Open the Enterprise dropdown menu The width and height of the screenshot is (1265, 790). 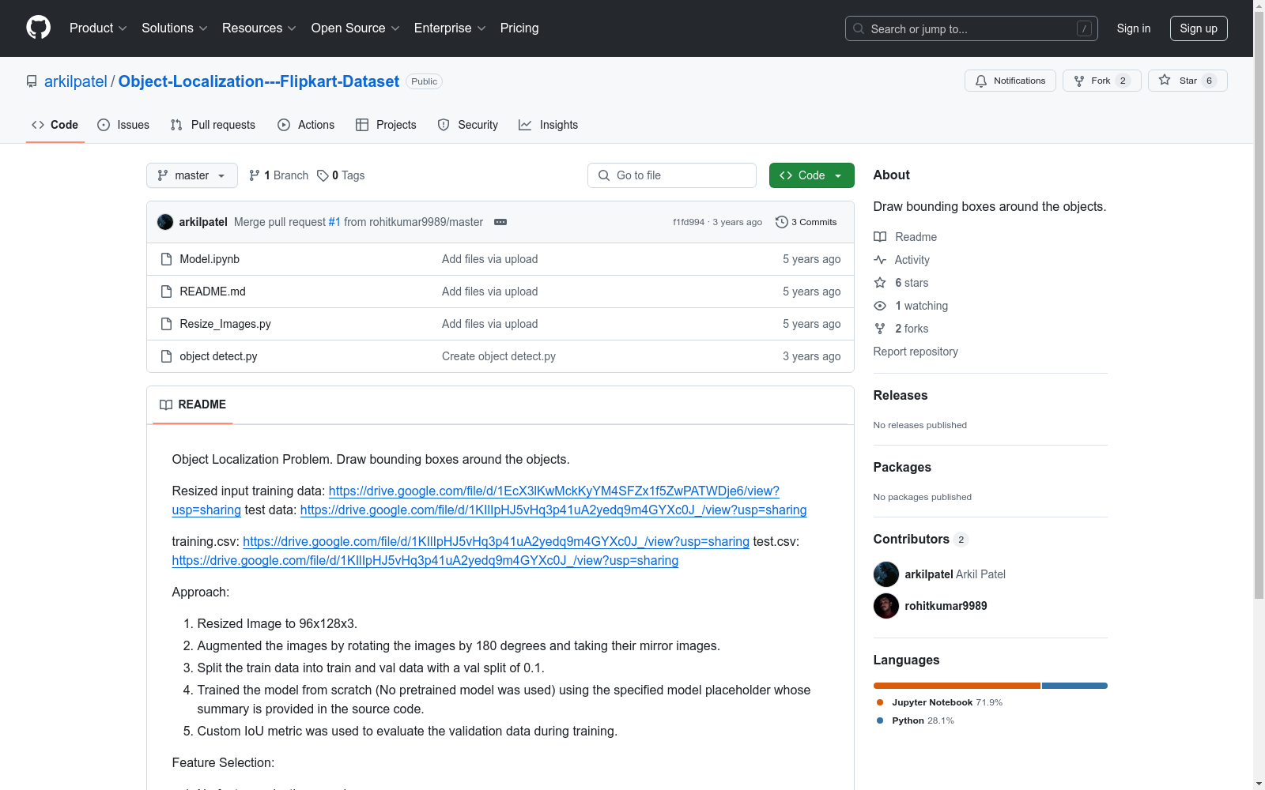click(x=450, y=28)
